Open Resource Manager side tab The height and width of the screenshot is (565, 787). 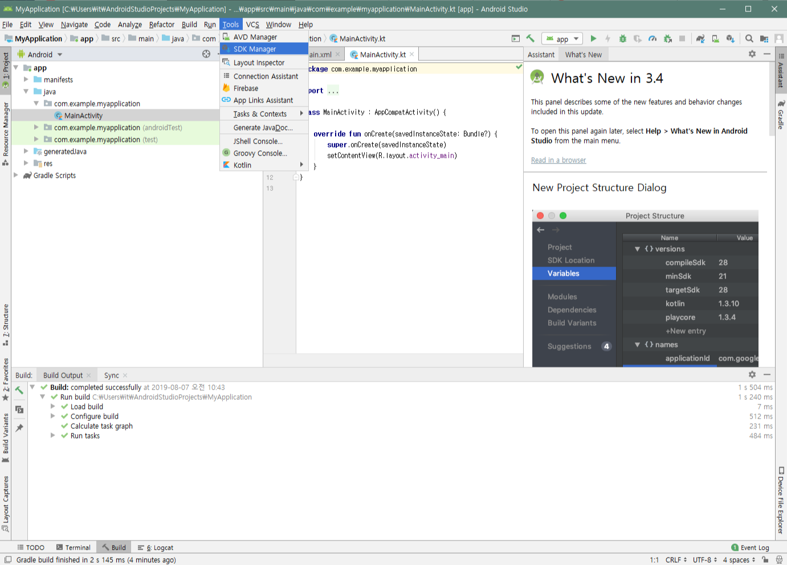[6, 134]
